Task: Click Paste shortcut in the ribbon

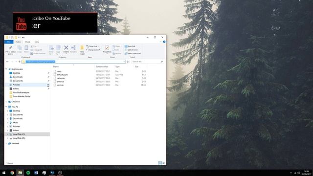Action: pos(38,53)
